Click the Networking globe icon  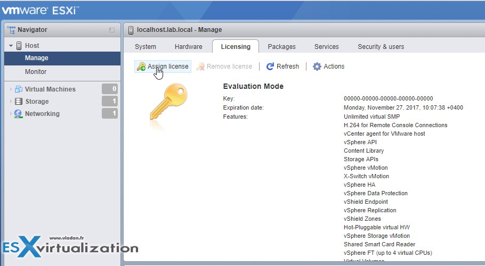coord(18,114)
